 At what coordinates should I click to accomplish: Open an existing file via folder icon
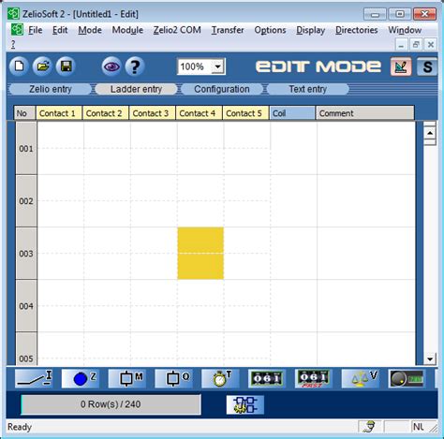pos(42,66)
